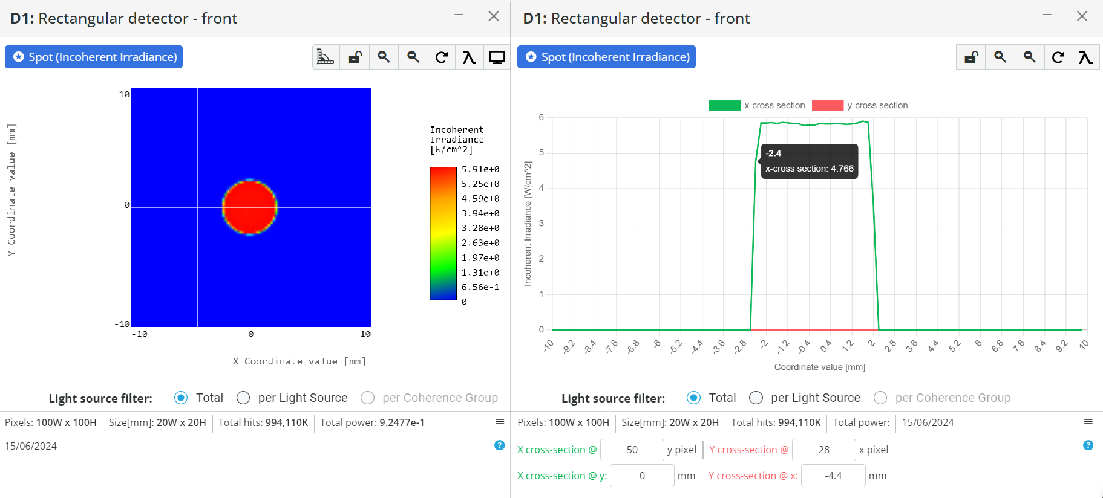Click Total hits: 994,110K in right status bar
This screenshot has width=1103, height=498.
(x=776, y=422)
